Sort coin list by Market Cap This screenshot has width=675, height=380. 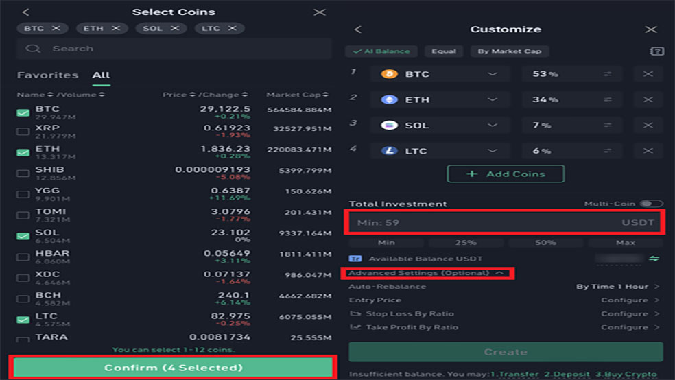pos(297,95)
